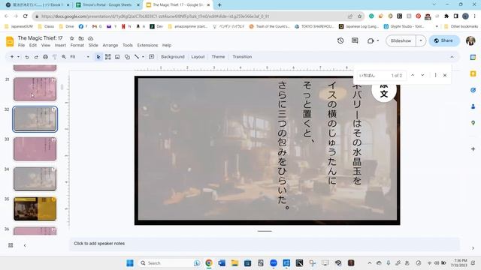Add a new slide plus button
481x270 pixels.
click(x=12, y=57)
